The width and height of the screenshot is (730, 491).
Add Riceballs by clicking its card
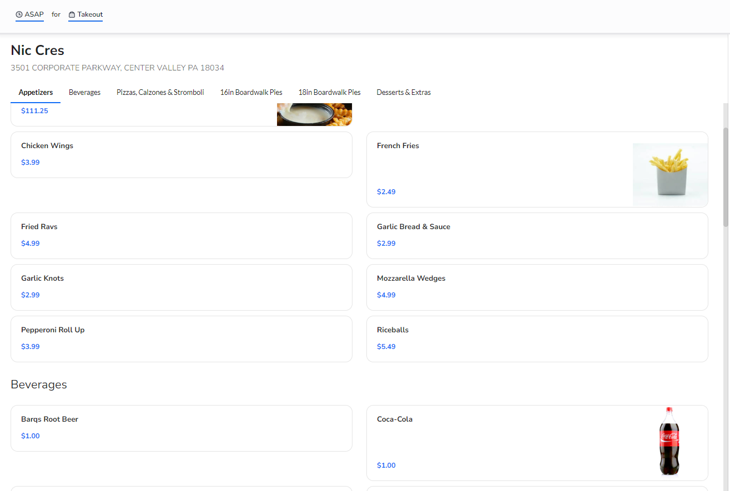pyautogui.click(x=537, y=338)
